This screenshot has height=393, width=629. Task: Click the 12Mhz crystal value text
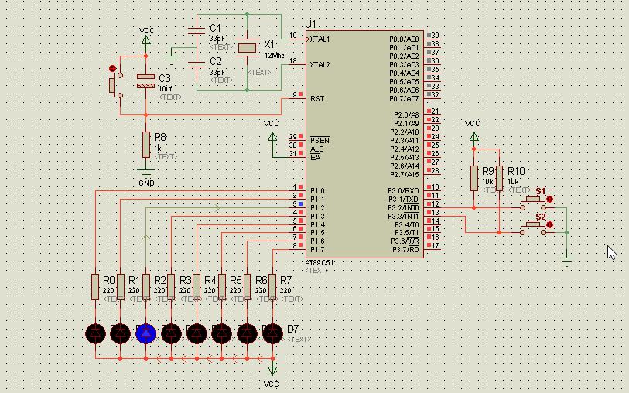[x=275, y=56]
